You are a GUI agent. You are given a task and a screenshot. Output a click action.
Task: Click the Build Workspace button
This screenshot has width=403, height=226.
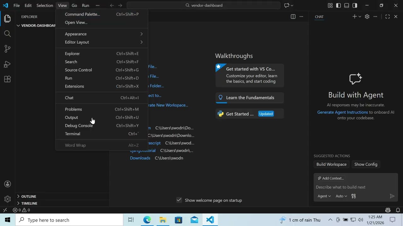click(331, 164)
